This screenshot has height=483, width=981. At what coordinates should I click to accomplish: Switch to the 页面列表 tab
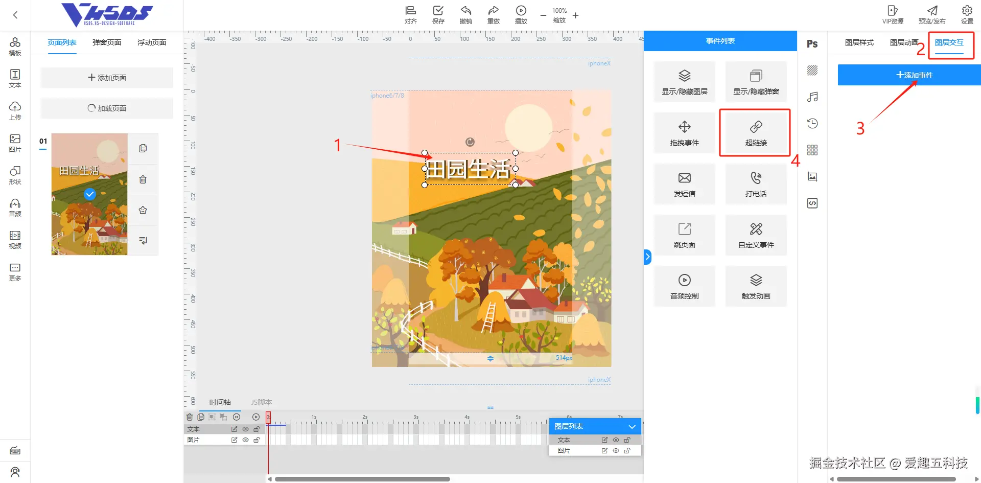[62, 42]
